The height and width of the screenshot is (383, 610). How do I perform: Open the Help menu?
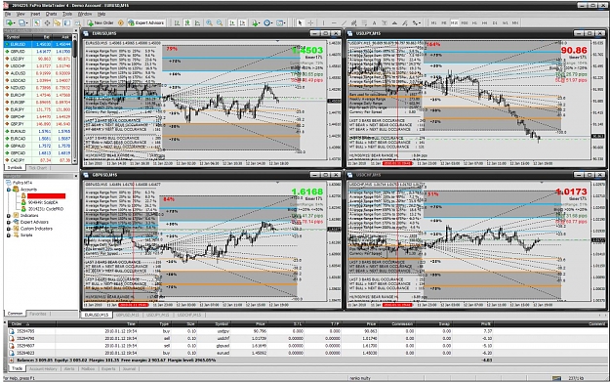pos(102,14)
